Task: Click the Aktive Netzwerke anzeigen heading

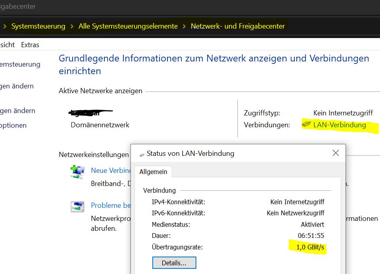Action: click(x=100, y=91)
